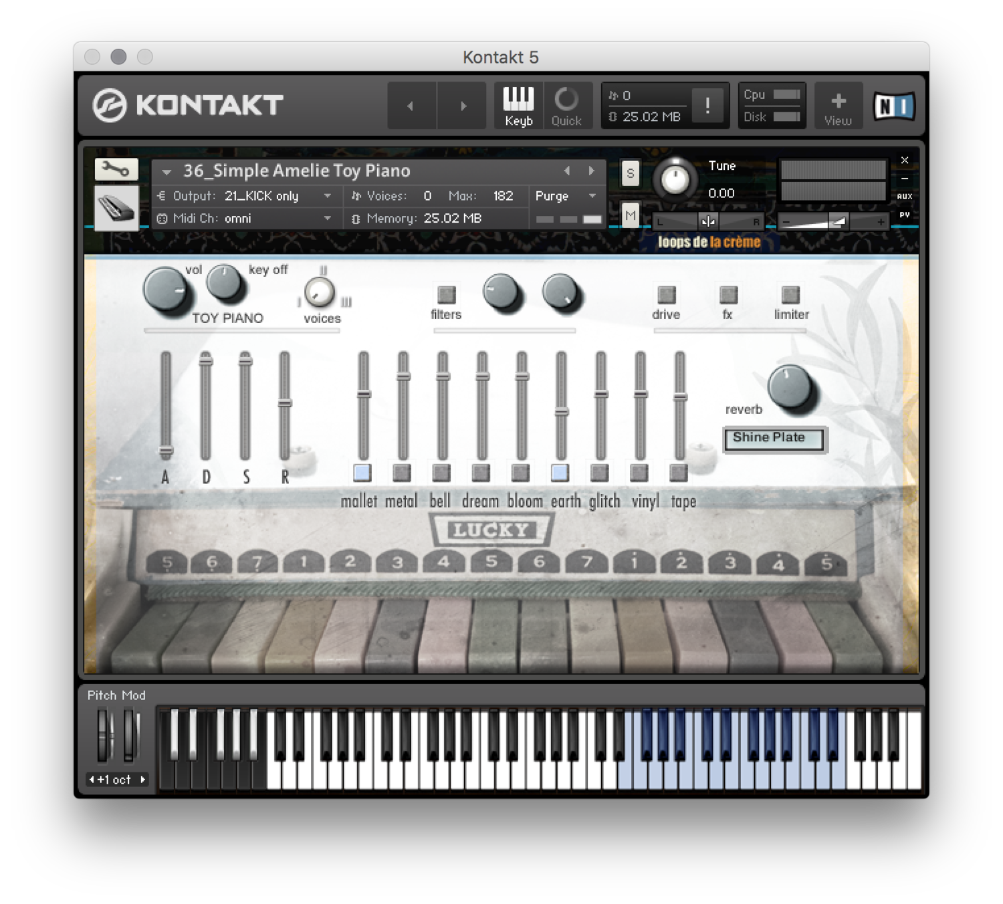Open the Shine Plate reverb selector
Viewport: 1003px width, 904px height.
point(774,438)
